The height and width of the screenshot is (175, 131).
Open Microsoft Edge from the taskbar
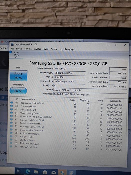(x=28, y=171)
